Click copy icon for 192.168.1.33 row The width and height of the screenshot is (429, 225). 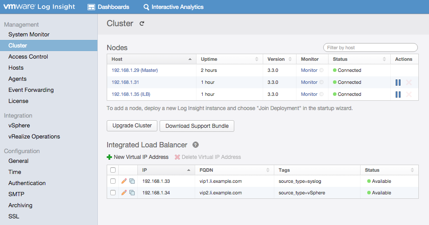132,181
